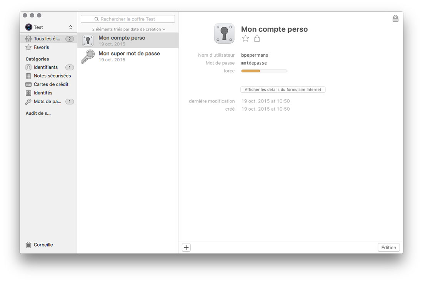Image resolution: width=423 pixels, height=282 pixels.
Task: Click the lock icon to lock the vault
Action: pyautogui.click(x=395, y=18)
